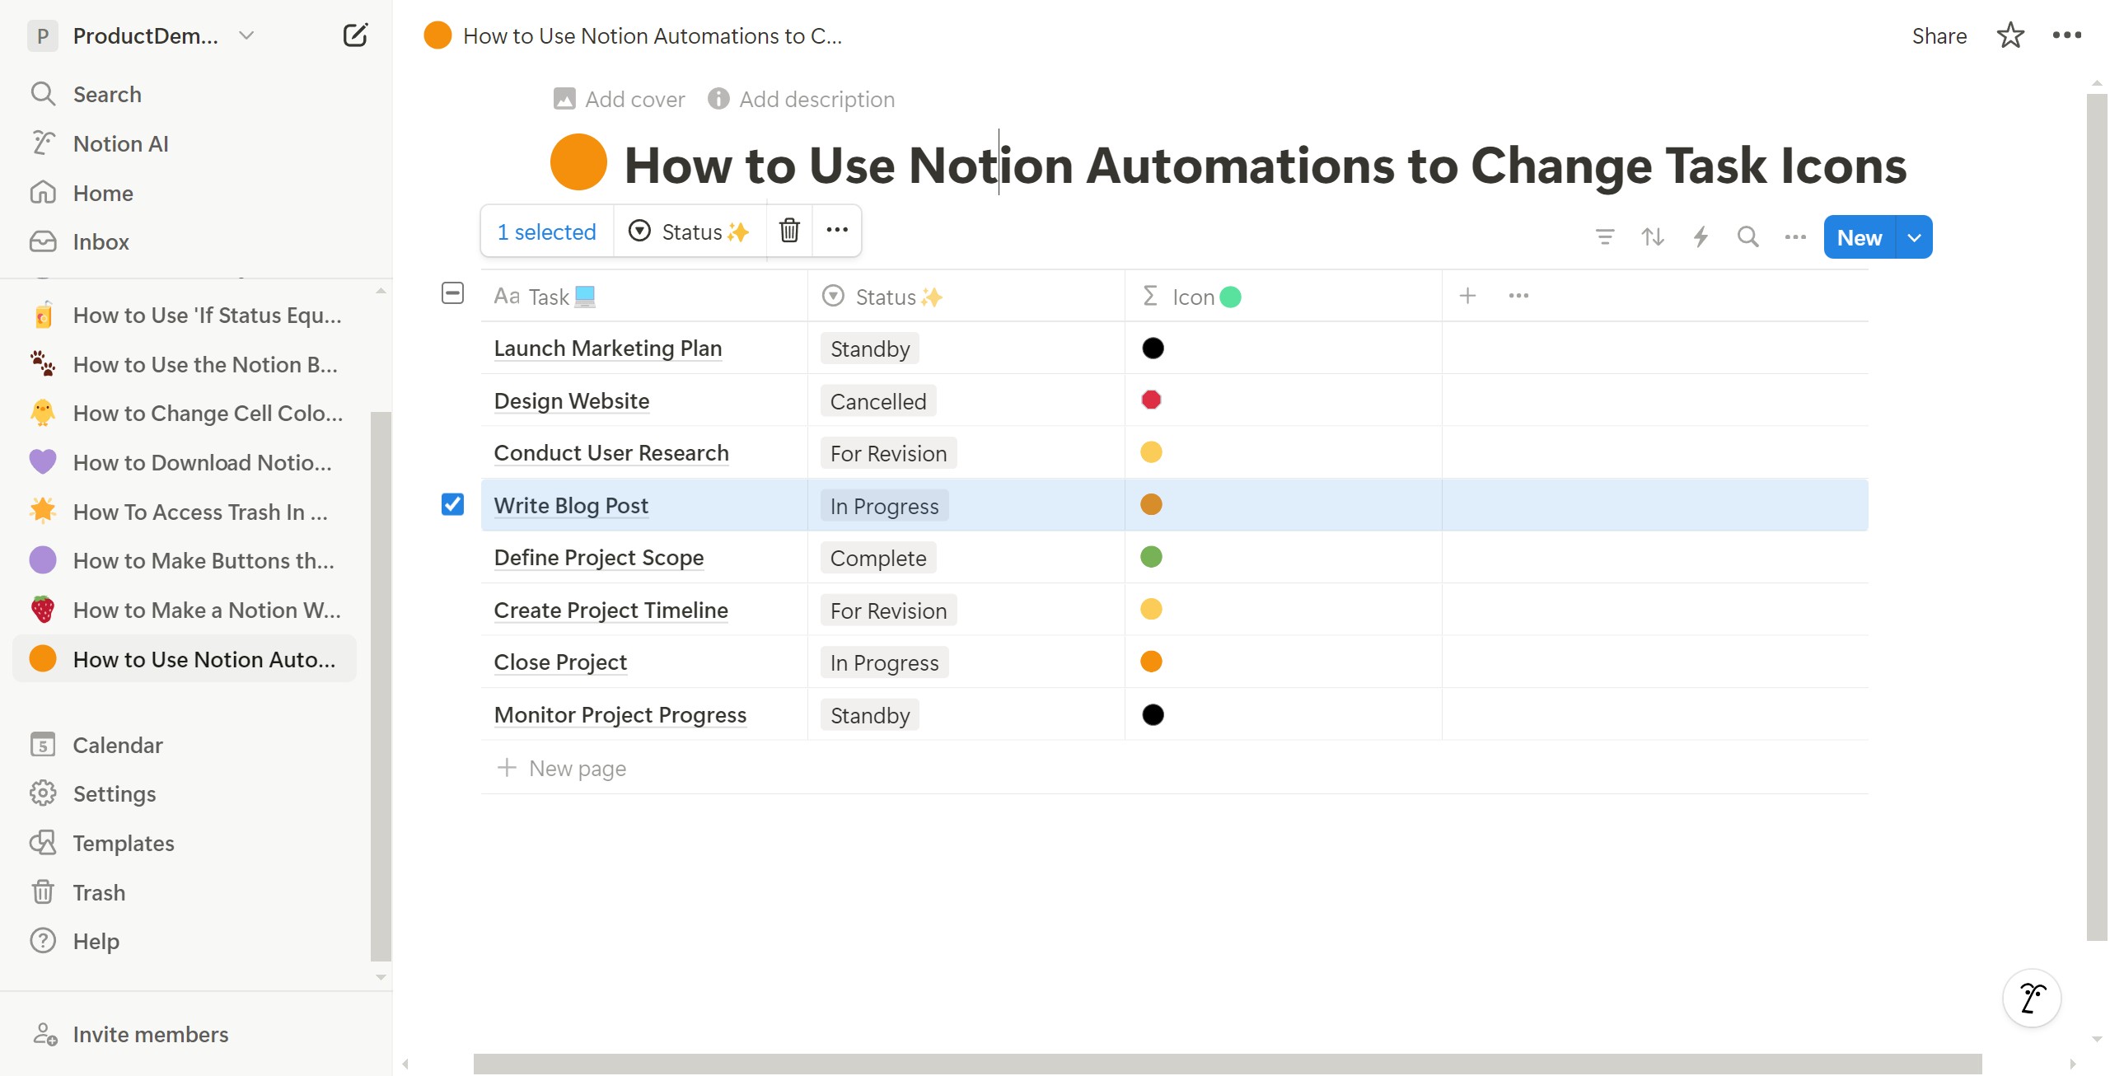Open the Close Project task

click(x=560, y=662)
